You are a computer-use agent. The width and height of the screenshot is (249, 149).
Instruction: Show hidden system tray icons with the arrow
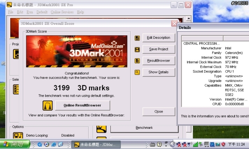tap(172, 144)
